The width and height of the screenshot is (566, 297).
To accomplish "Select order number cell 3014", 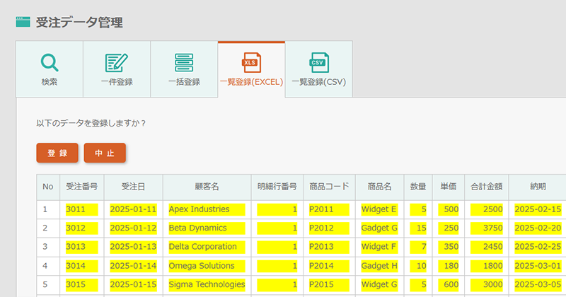I will point(82,266).
